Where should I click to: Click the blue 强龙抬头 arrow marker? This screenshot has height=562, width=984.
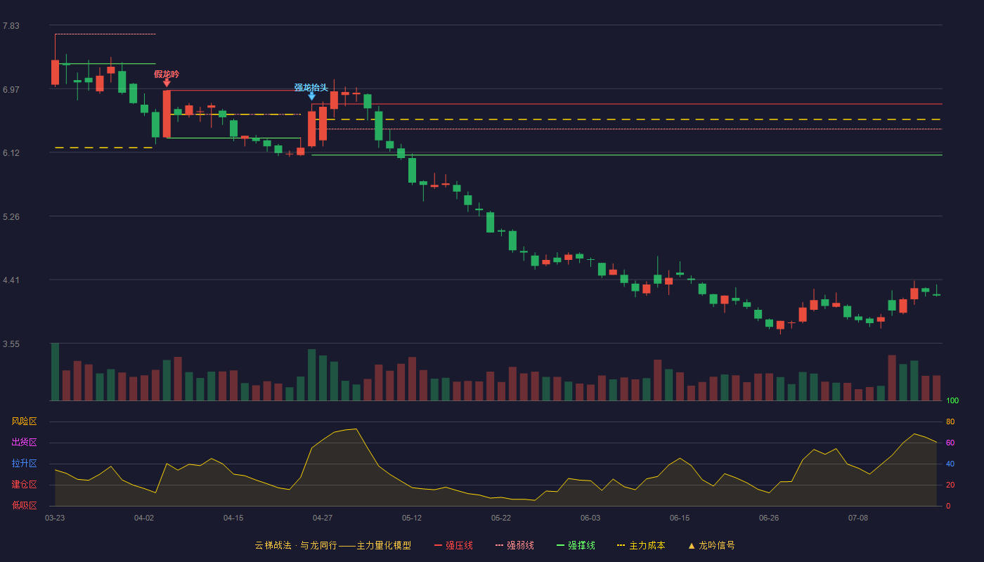point(311,96)
